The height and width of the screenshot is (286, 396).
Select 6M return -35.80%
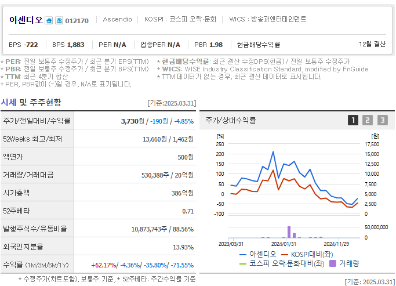pos(155,265)
